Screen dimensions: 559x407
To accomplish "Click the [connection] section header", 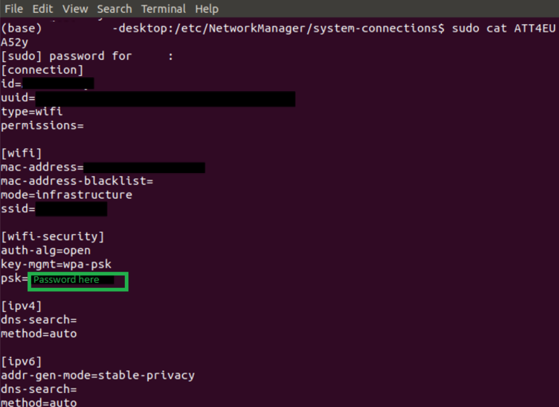I will (x=42, y=70).
